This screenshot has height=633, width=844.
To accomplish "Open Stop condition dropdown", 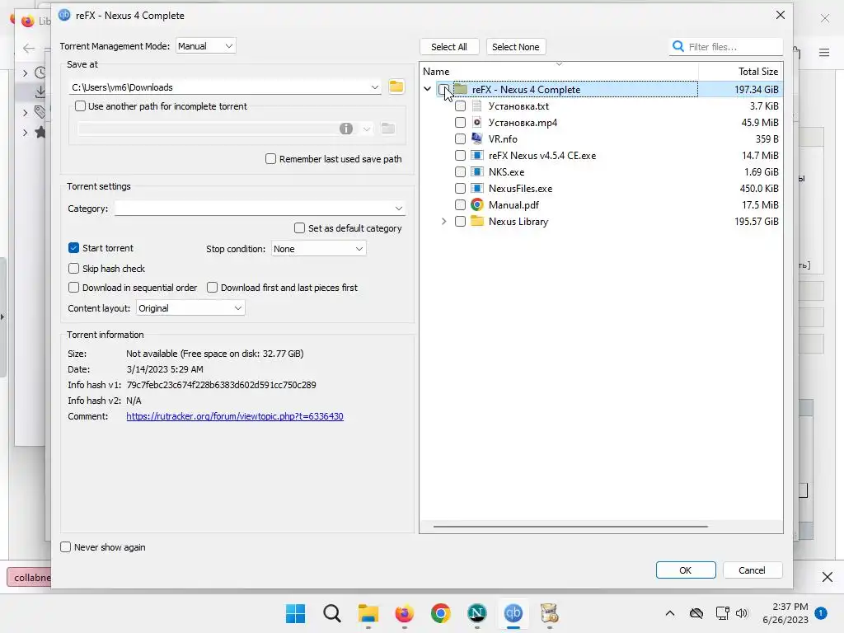I will (x=319, y=249).
